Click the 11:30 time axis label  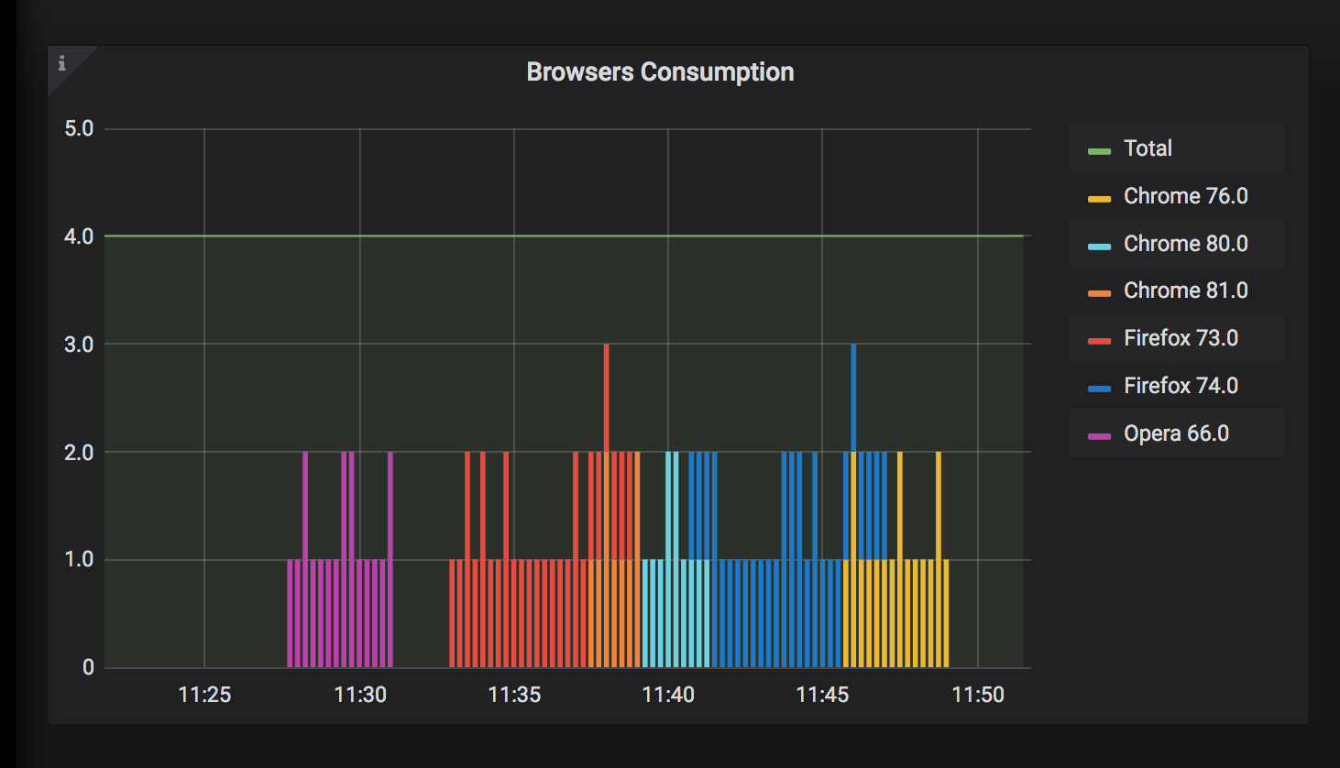click(x=360, y=695)
